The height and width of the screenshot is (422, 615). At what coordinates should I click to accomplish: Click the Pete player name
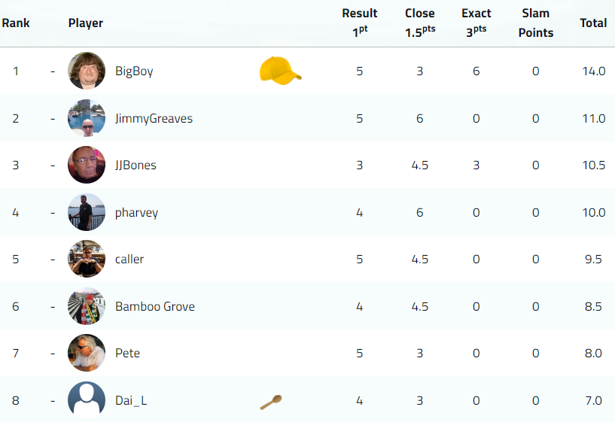coord(127,353)
